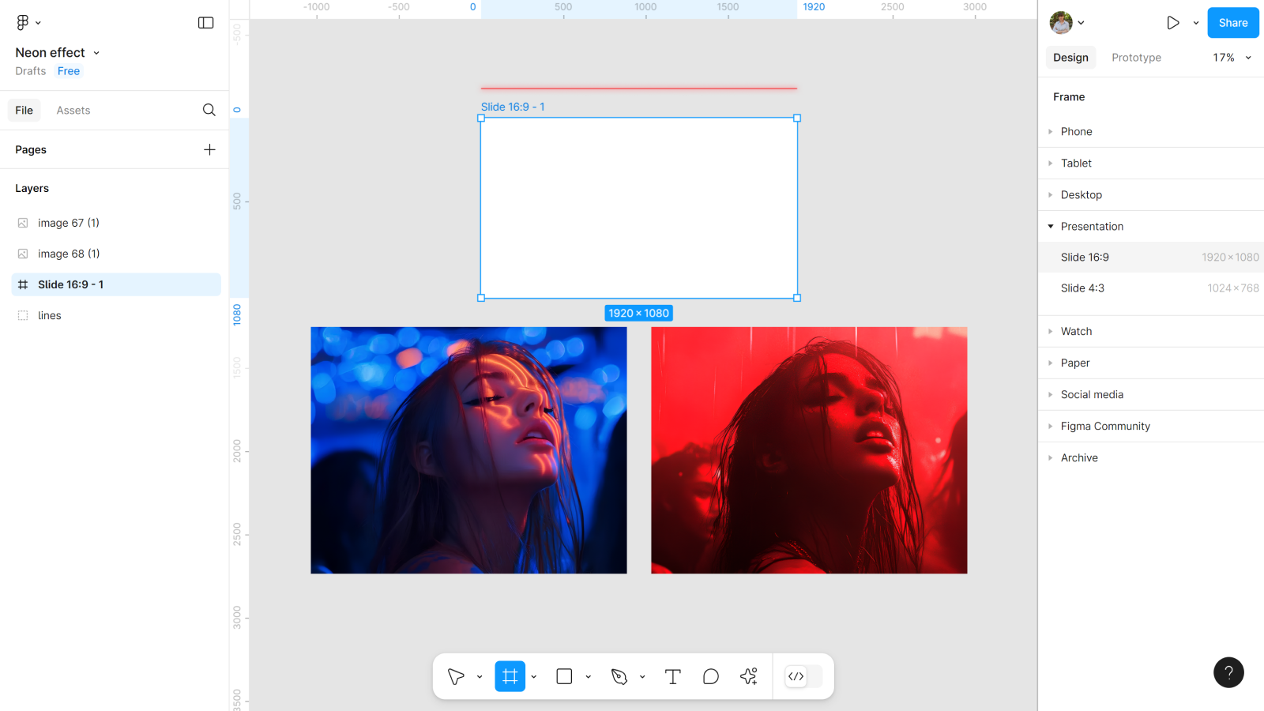Toggle Dev Mode switch
1264x711 pixels.
pyautogui.click(x=803, y=676)
